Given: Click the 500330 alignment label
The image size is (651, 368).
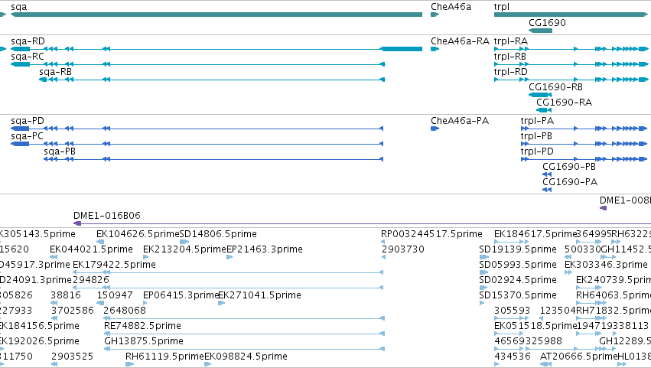Looking at the screenshot, I should click(x=582, y=249).
